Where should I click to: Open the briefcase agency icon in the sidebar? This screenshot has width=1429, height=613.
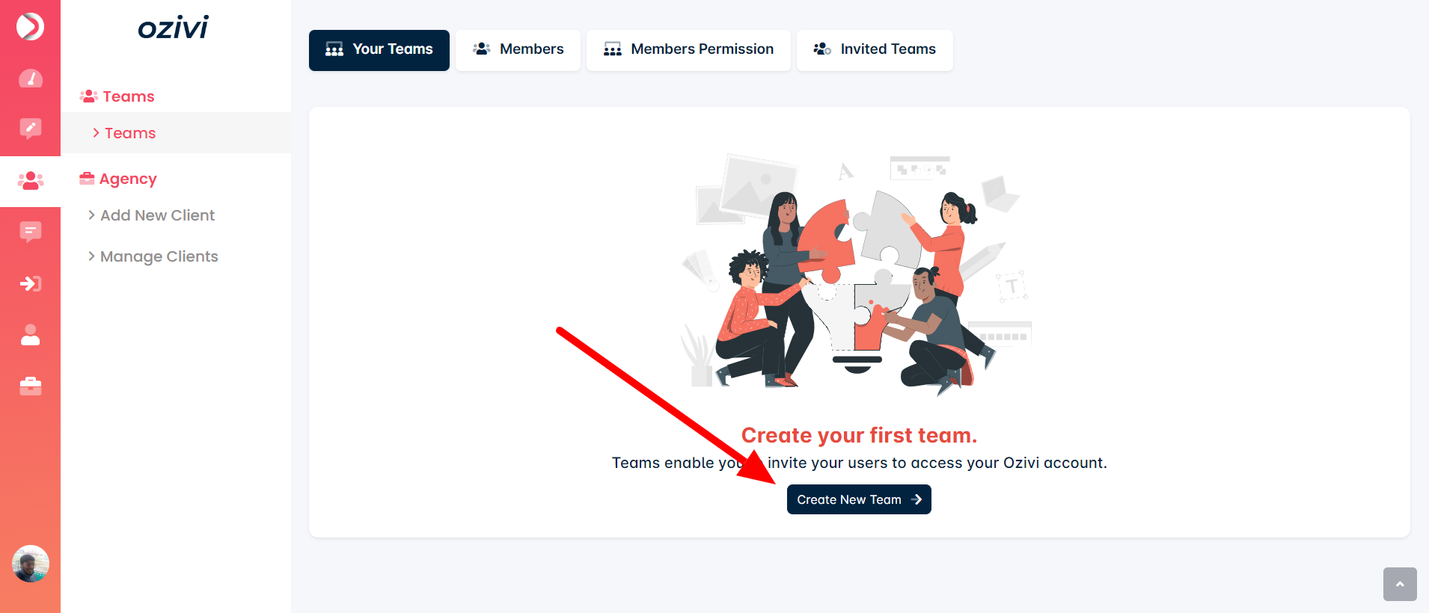click(x=30, y=386)
